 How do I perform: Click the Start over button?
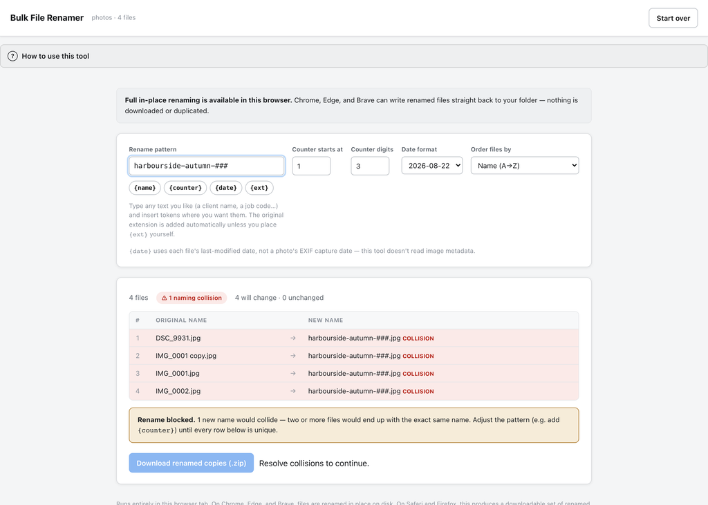(673, 18)
